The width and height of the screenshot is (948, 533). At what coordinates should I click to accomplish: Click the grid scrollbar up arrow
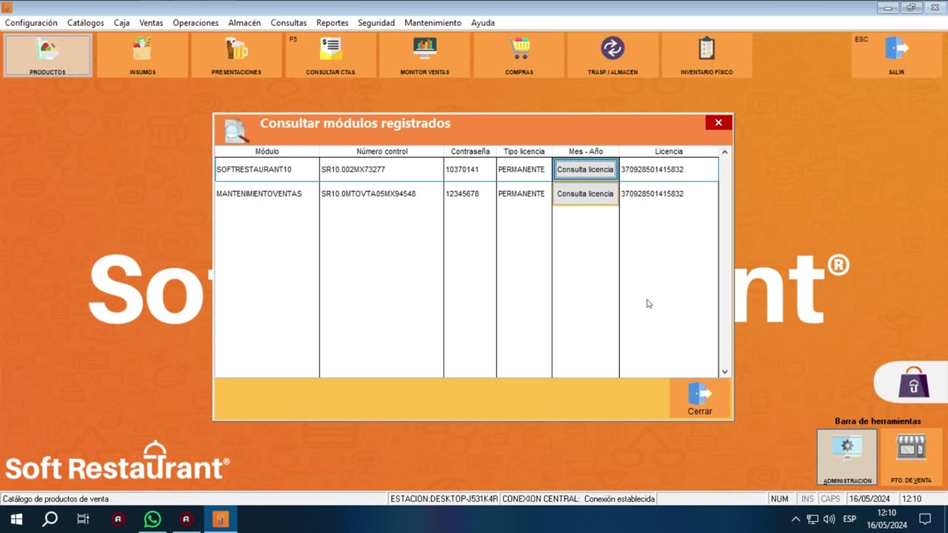724,152
